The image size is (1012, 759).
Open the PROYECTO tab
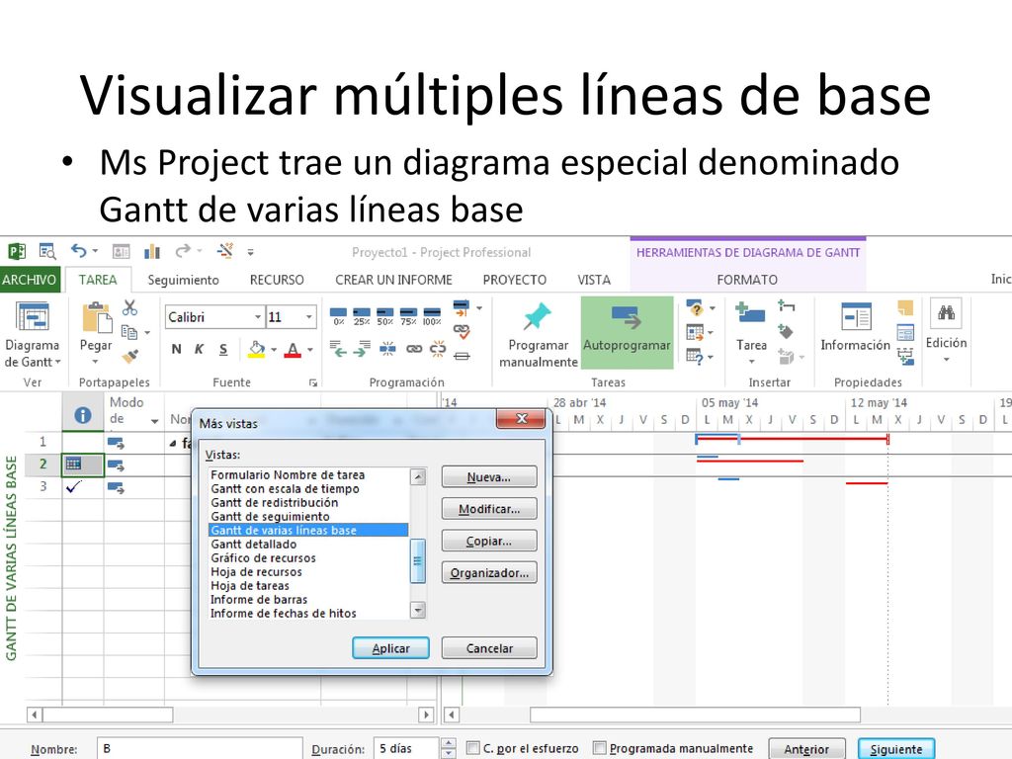click(x=514, y=280)
